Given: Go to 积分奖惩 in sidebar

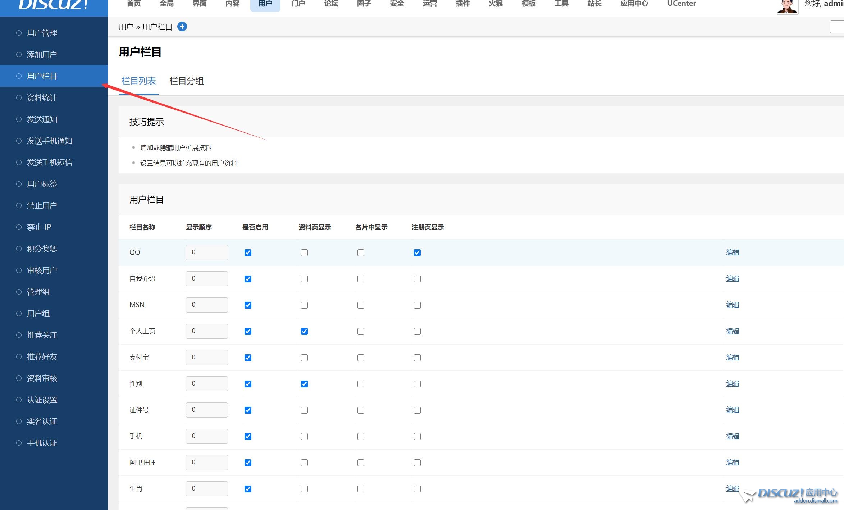Looking at the screenshot, I should [x=42, y=249].
